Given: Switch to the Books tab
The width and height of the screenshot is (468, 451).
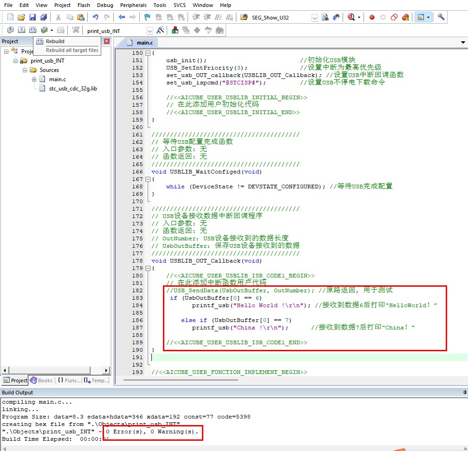Looking at the screenshot, I should click(x=41, y=380).
